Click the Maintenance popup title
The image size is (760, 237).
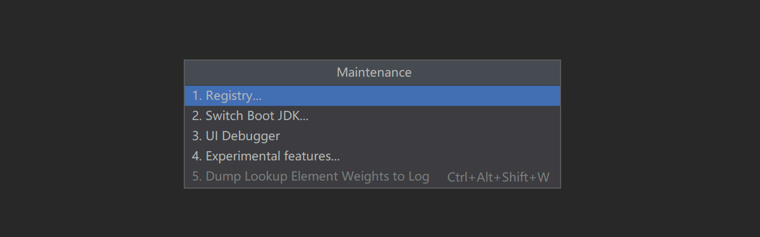click(x=374, y=72)
